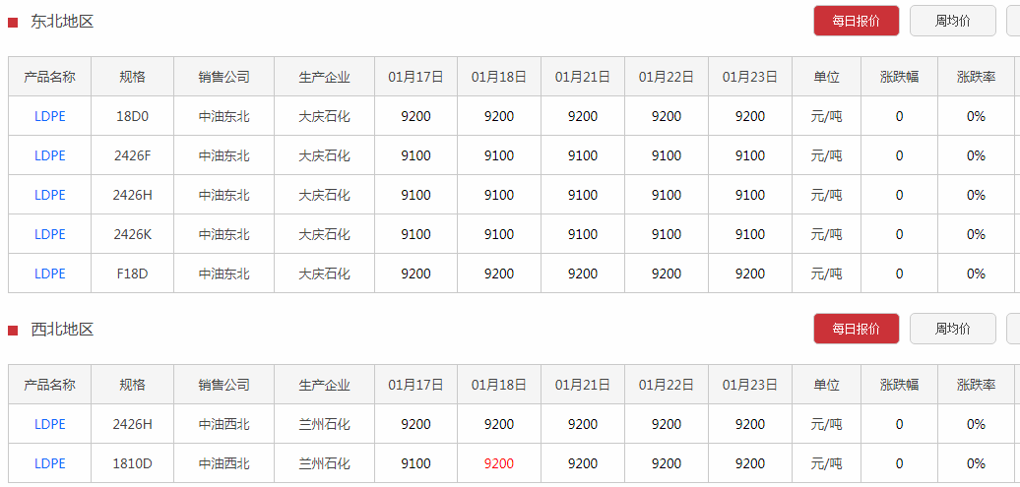Viewport: 1020px width, 487px height.
Task: Click 涨跌幅 column header in 西北地区 table
Action: (899, 385)
